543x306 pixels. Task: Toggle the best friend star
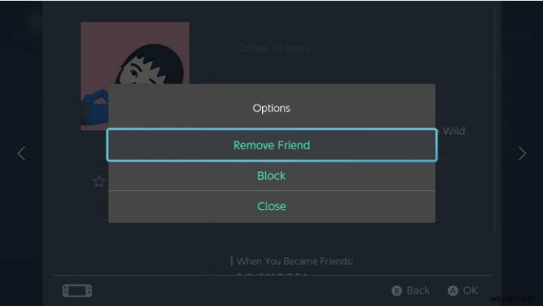(99, 181)
